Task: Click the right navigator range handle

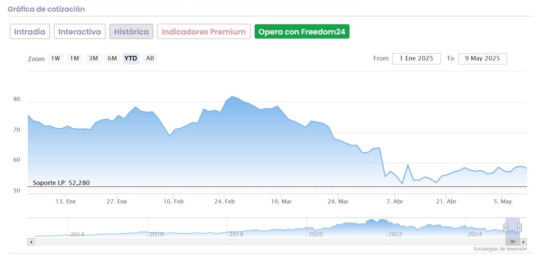Action: pos(519,228)
